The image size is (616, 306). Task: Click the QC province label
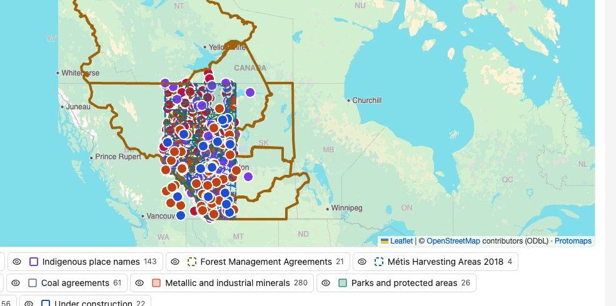coord(508,180)
